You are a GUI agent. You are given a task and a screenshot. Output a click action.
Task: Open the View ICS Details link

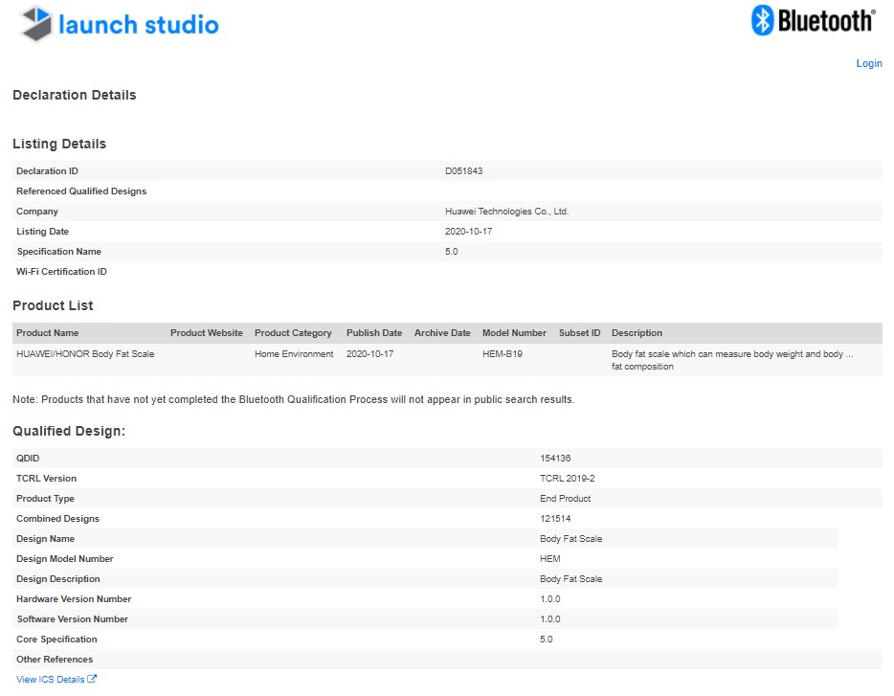pyautogui.click(x=51, y=680)
